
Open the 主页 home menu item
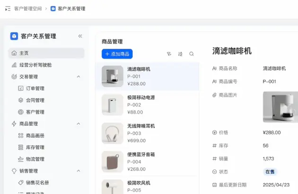click(x=46, y=53)
